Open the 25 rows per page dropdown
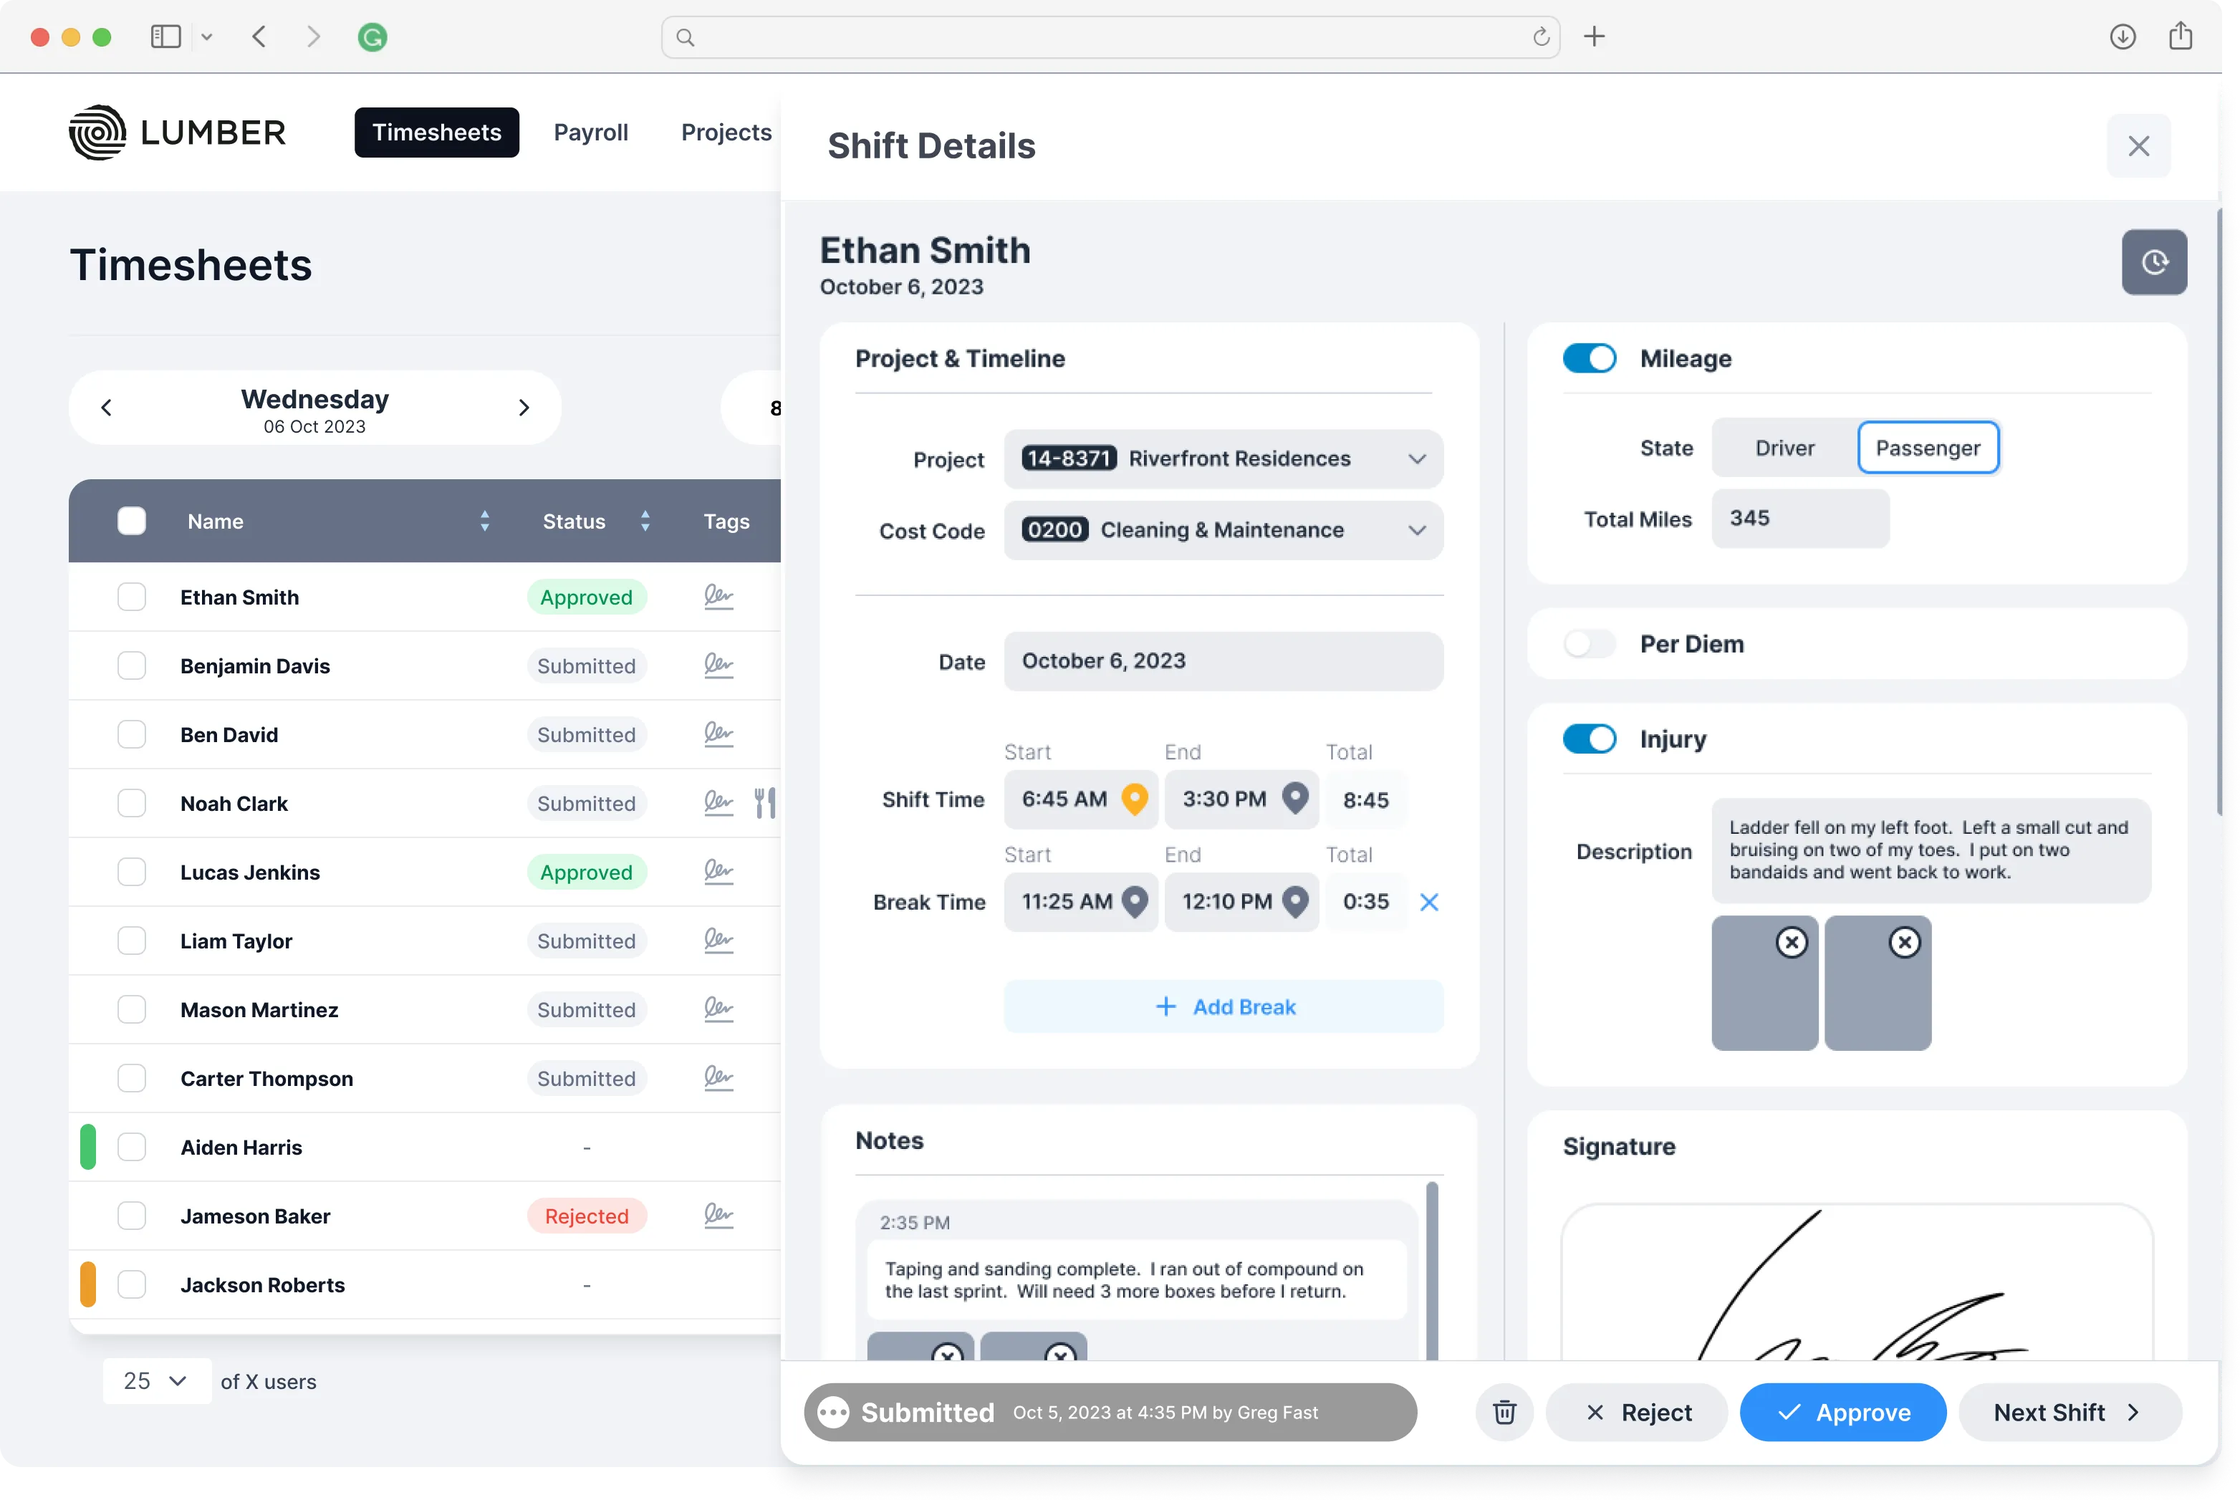2240x1500 pixels. pos(156,1380)
